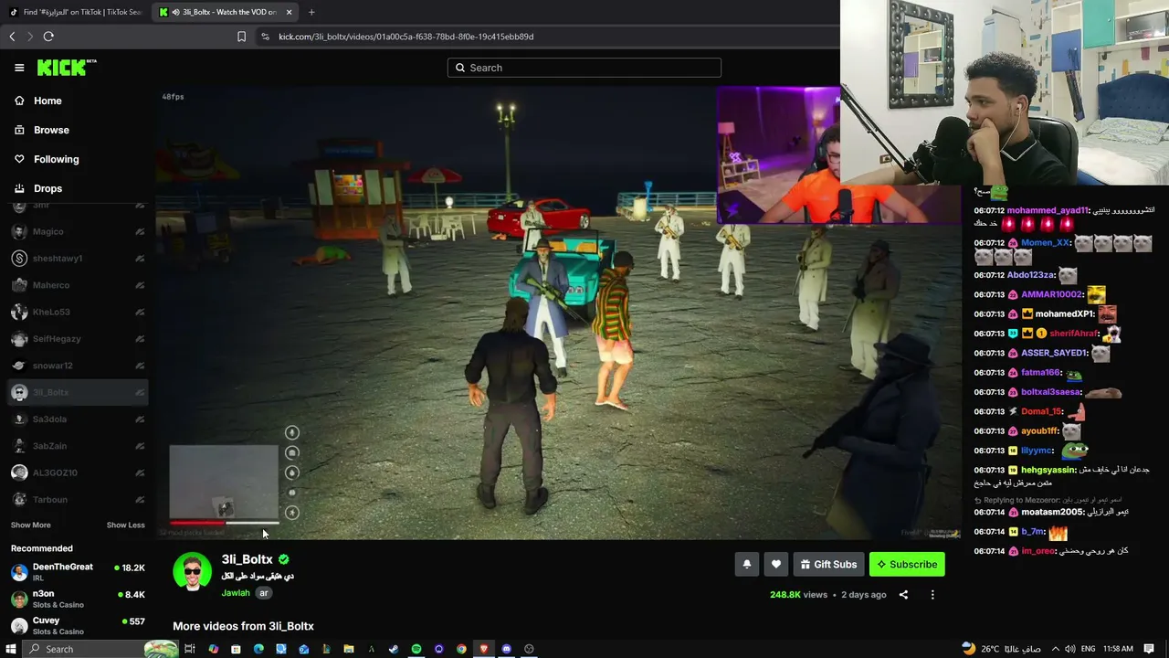
Task: Open sheshtawy1 followed channel
Action: 78,259
